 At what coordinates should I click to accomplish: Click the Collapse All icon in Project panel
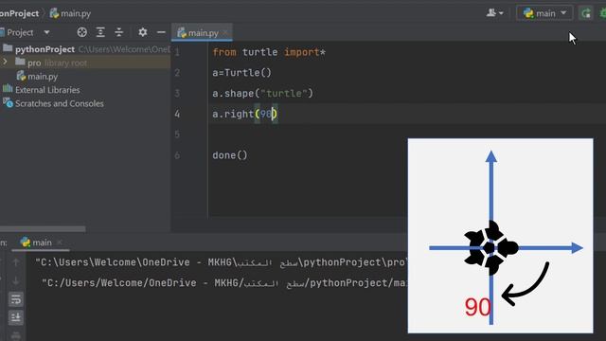(119, 32)
